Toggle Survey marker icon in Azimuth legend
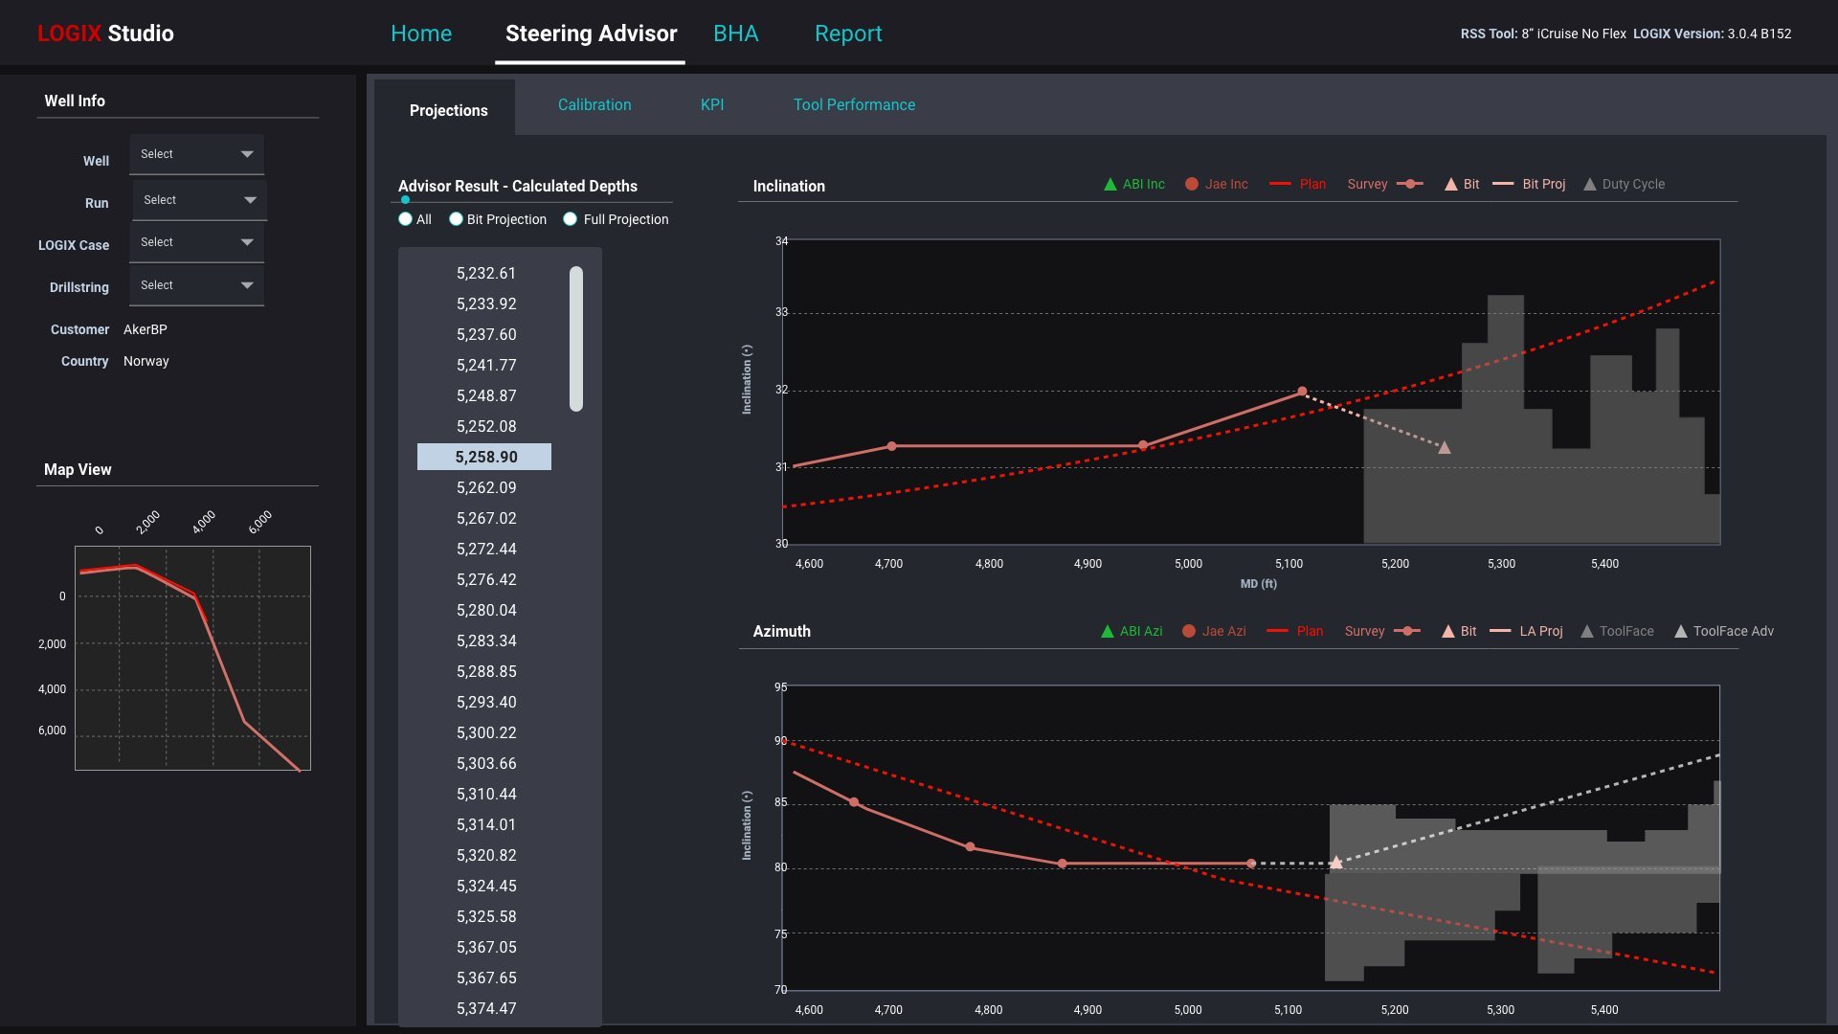Screen dimensions: 1838x1034 pos(1406,632)
